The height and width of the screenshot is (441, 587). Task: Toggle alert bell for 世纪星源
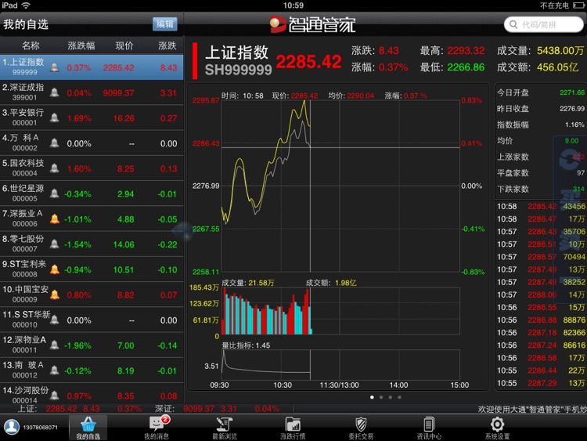55,193
